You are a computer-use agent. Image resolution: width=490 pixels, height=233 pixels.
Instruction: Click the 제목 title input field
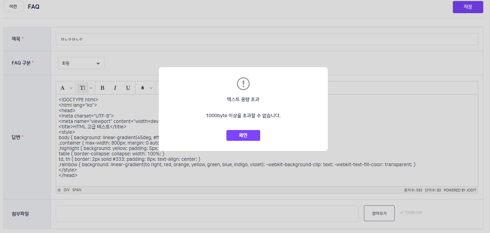point(267,39)
